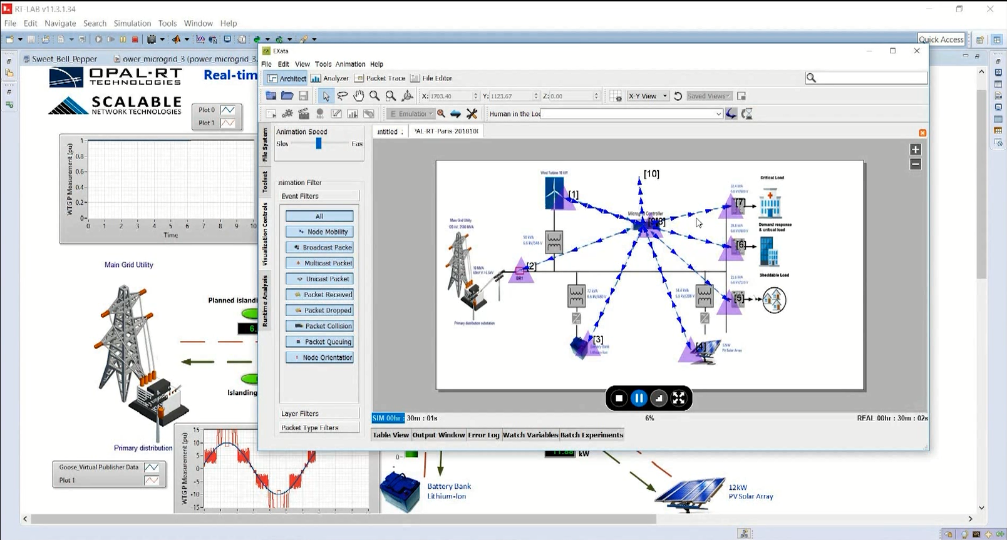Click the plus zoom in button on canvas
Image resolution: width=1007 pixels, height=540 pixels.
916,150
